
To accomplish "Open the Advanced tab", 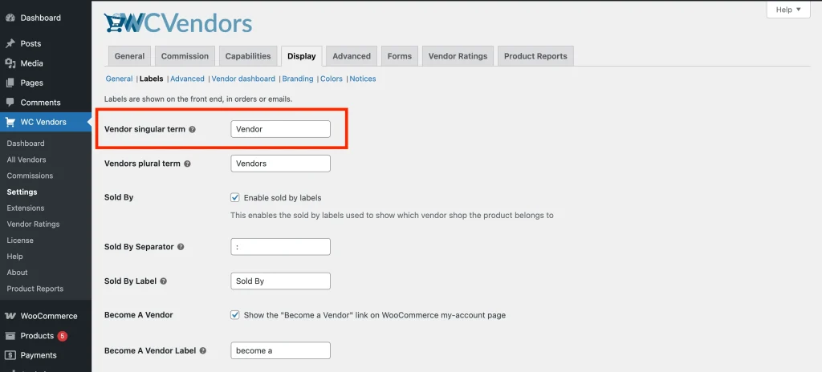I will click(352, 56).
